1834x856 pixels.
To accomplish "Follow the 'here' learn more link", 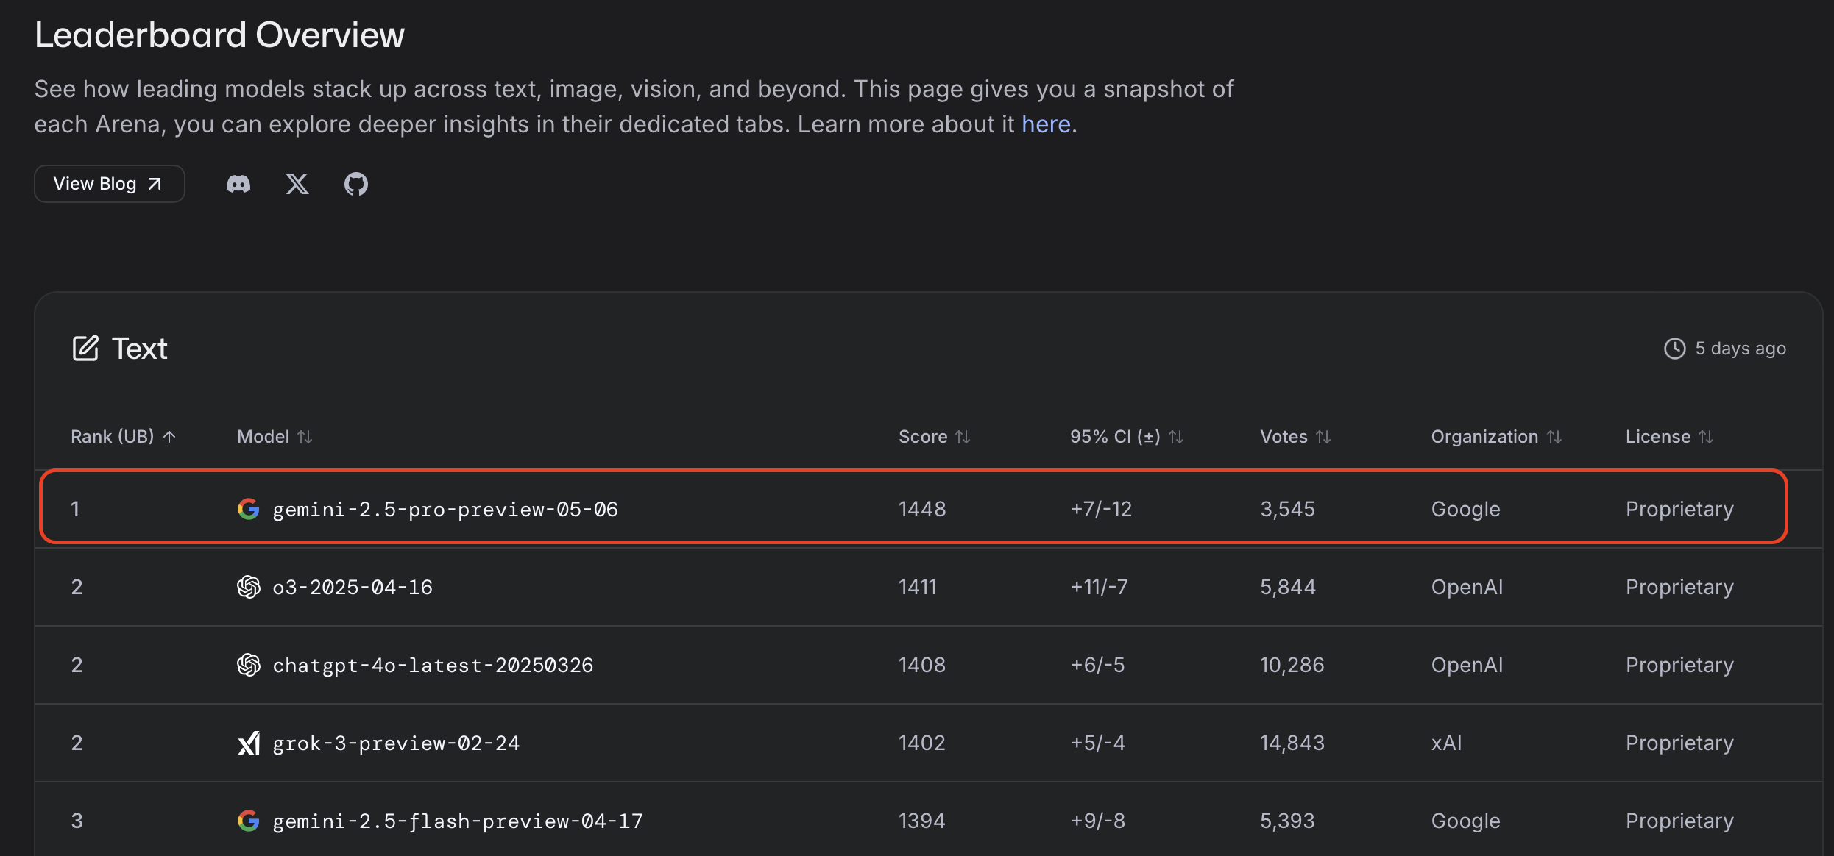I will 1045,124.
